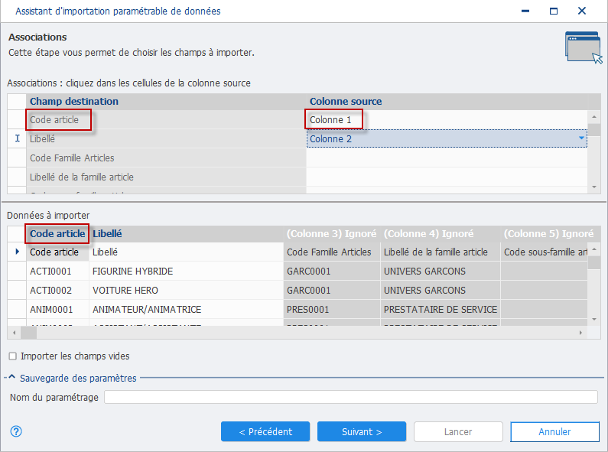The height and width of the screenshot is (452, 608).
Task: Enable 'Importer les champs vides' checkbox
Action: point(12,356)
